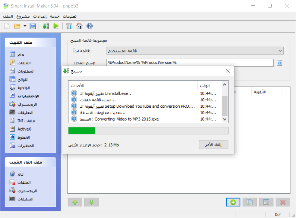
Task: Click the delete shortcut red X button
Action: click(283, 202)
